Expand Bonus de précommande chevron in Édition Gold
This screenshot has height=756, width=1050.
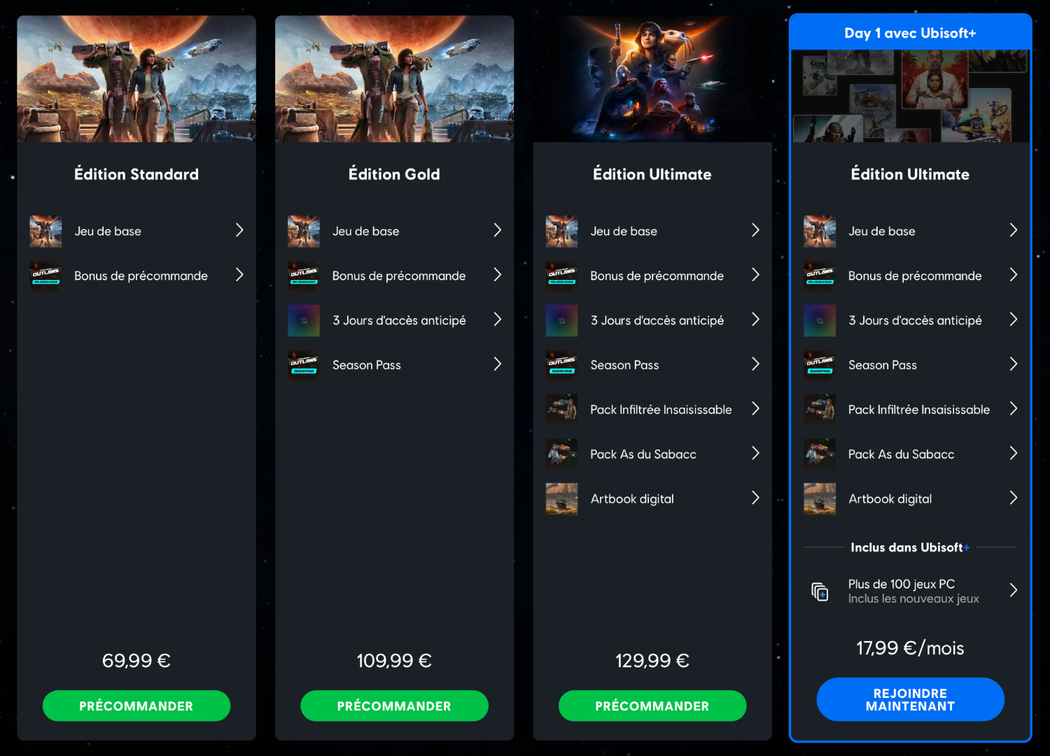coord(498,275)
